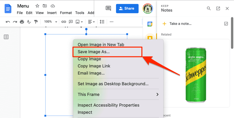This screenshot has height=118, width=234.
Task: Click the blue Share button
Action: (127, 8)
